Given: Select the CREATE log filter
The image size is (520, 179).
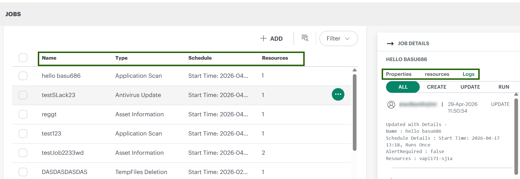Looking at the screenshot, I should click(x=437, y=87).
